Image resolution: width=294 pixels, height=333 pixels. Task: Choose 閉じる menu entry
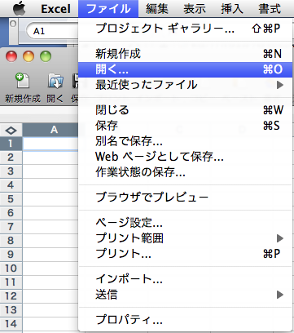[x=186, y=110]
